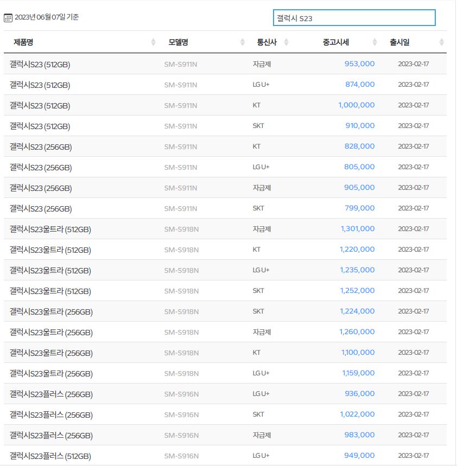Click SM-S911N in the 1,000,000 row

pos(181,105)
